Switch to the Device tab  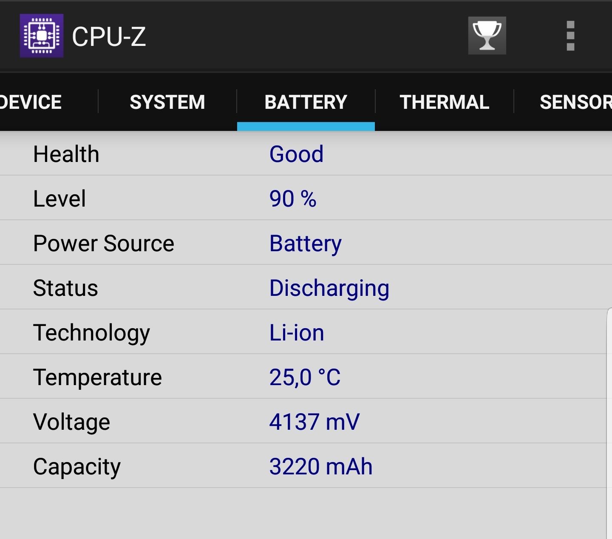pyautogui.click(x=31, y=102)
